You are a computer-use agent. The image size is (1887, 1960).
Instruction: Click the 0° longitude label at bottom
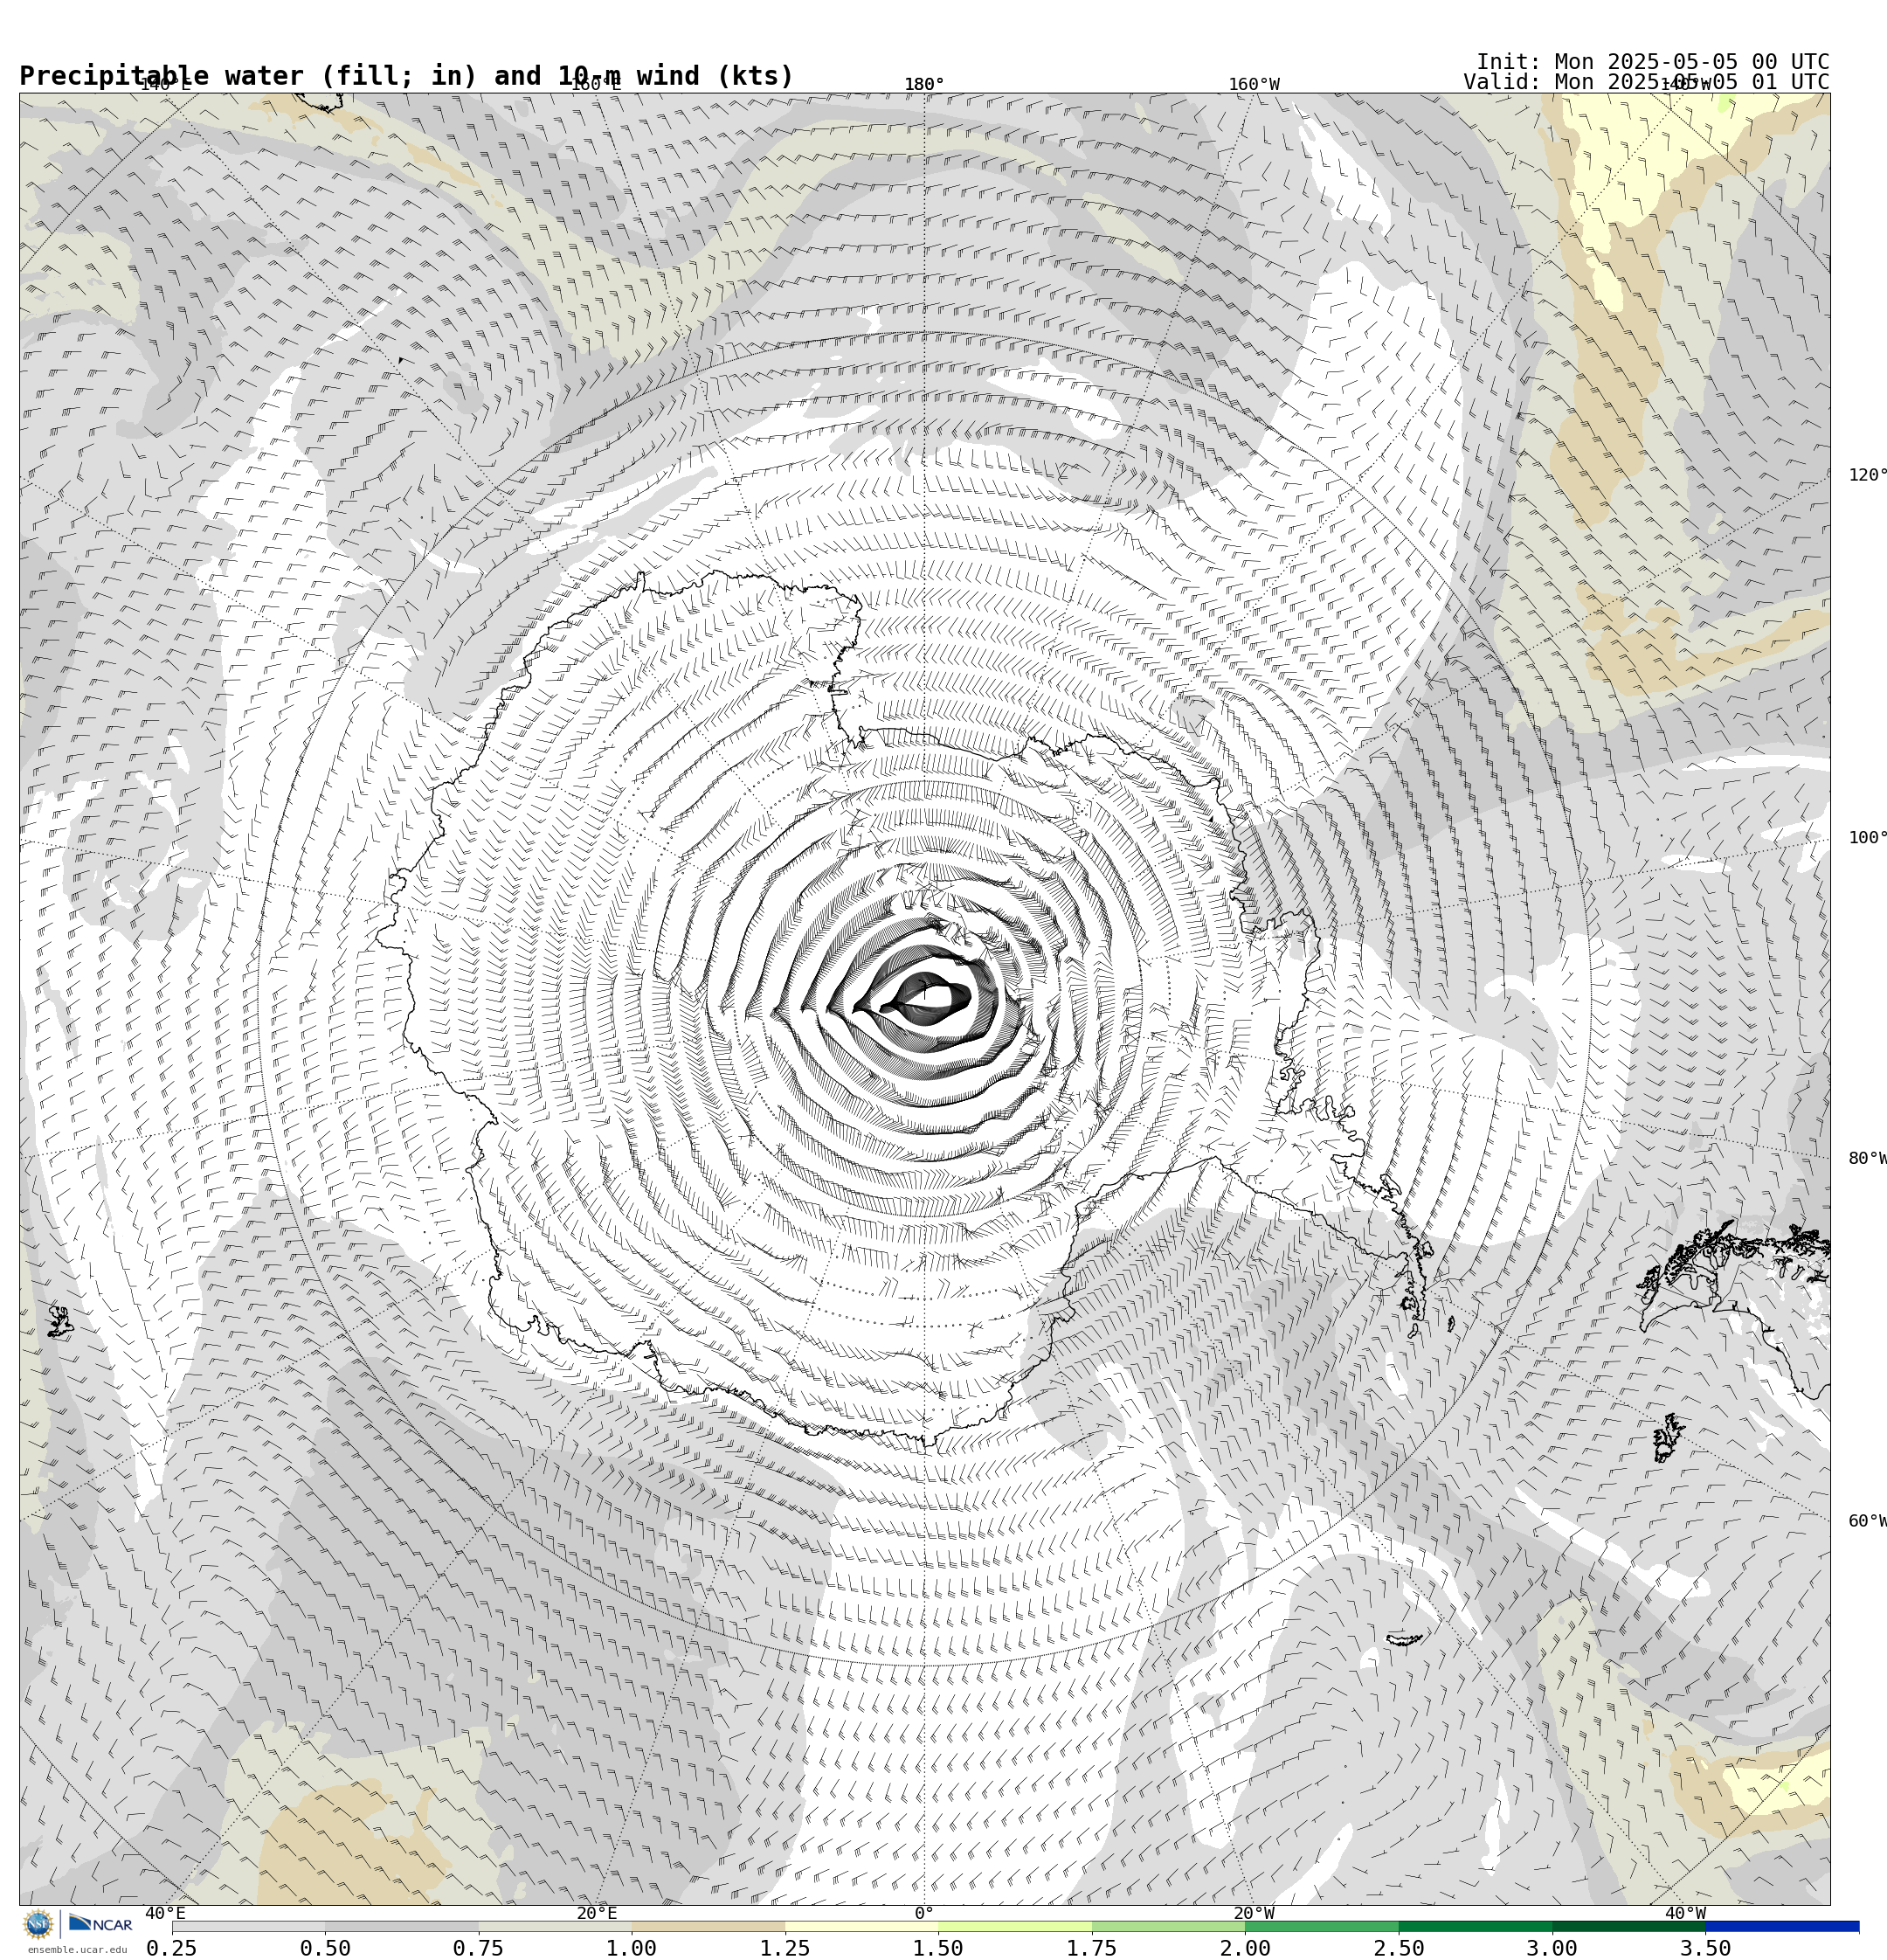click(924, 1914)
